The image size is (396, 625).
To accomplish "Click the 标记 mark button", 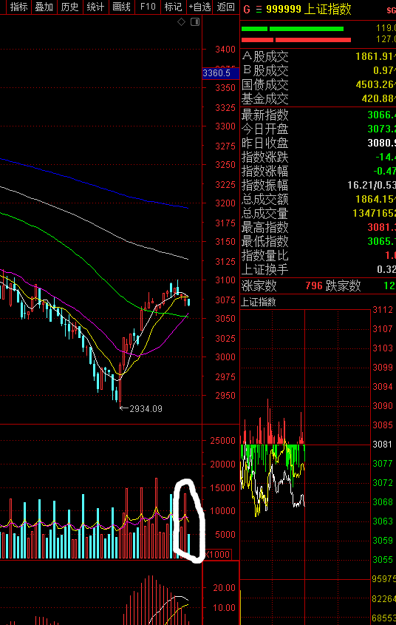I will pyautogui.click(x=174, y=7).
